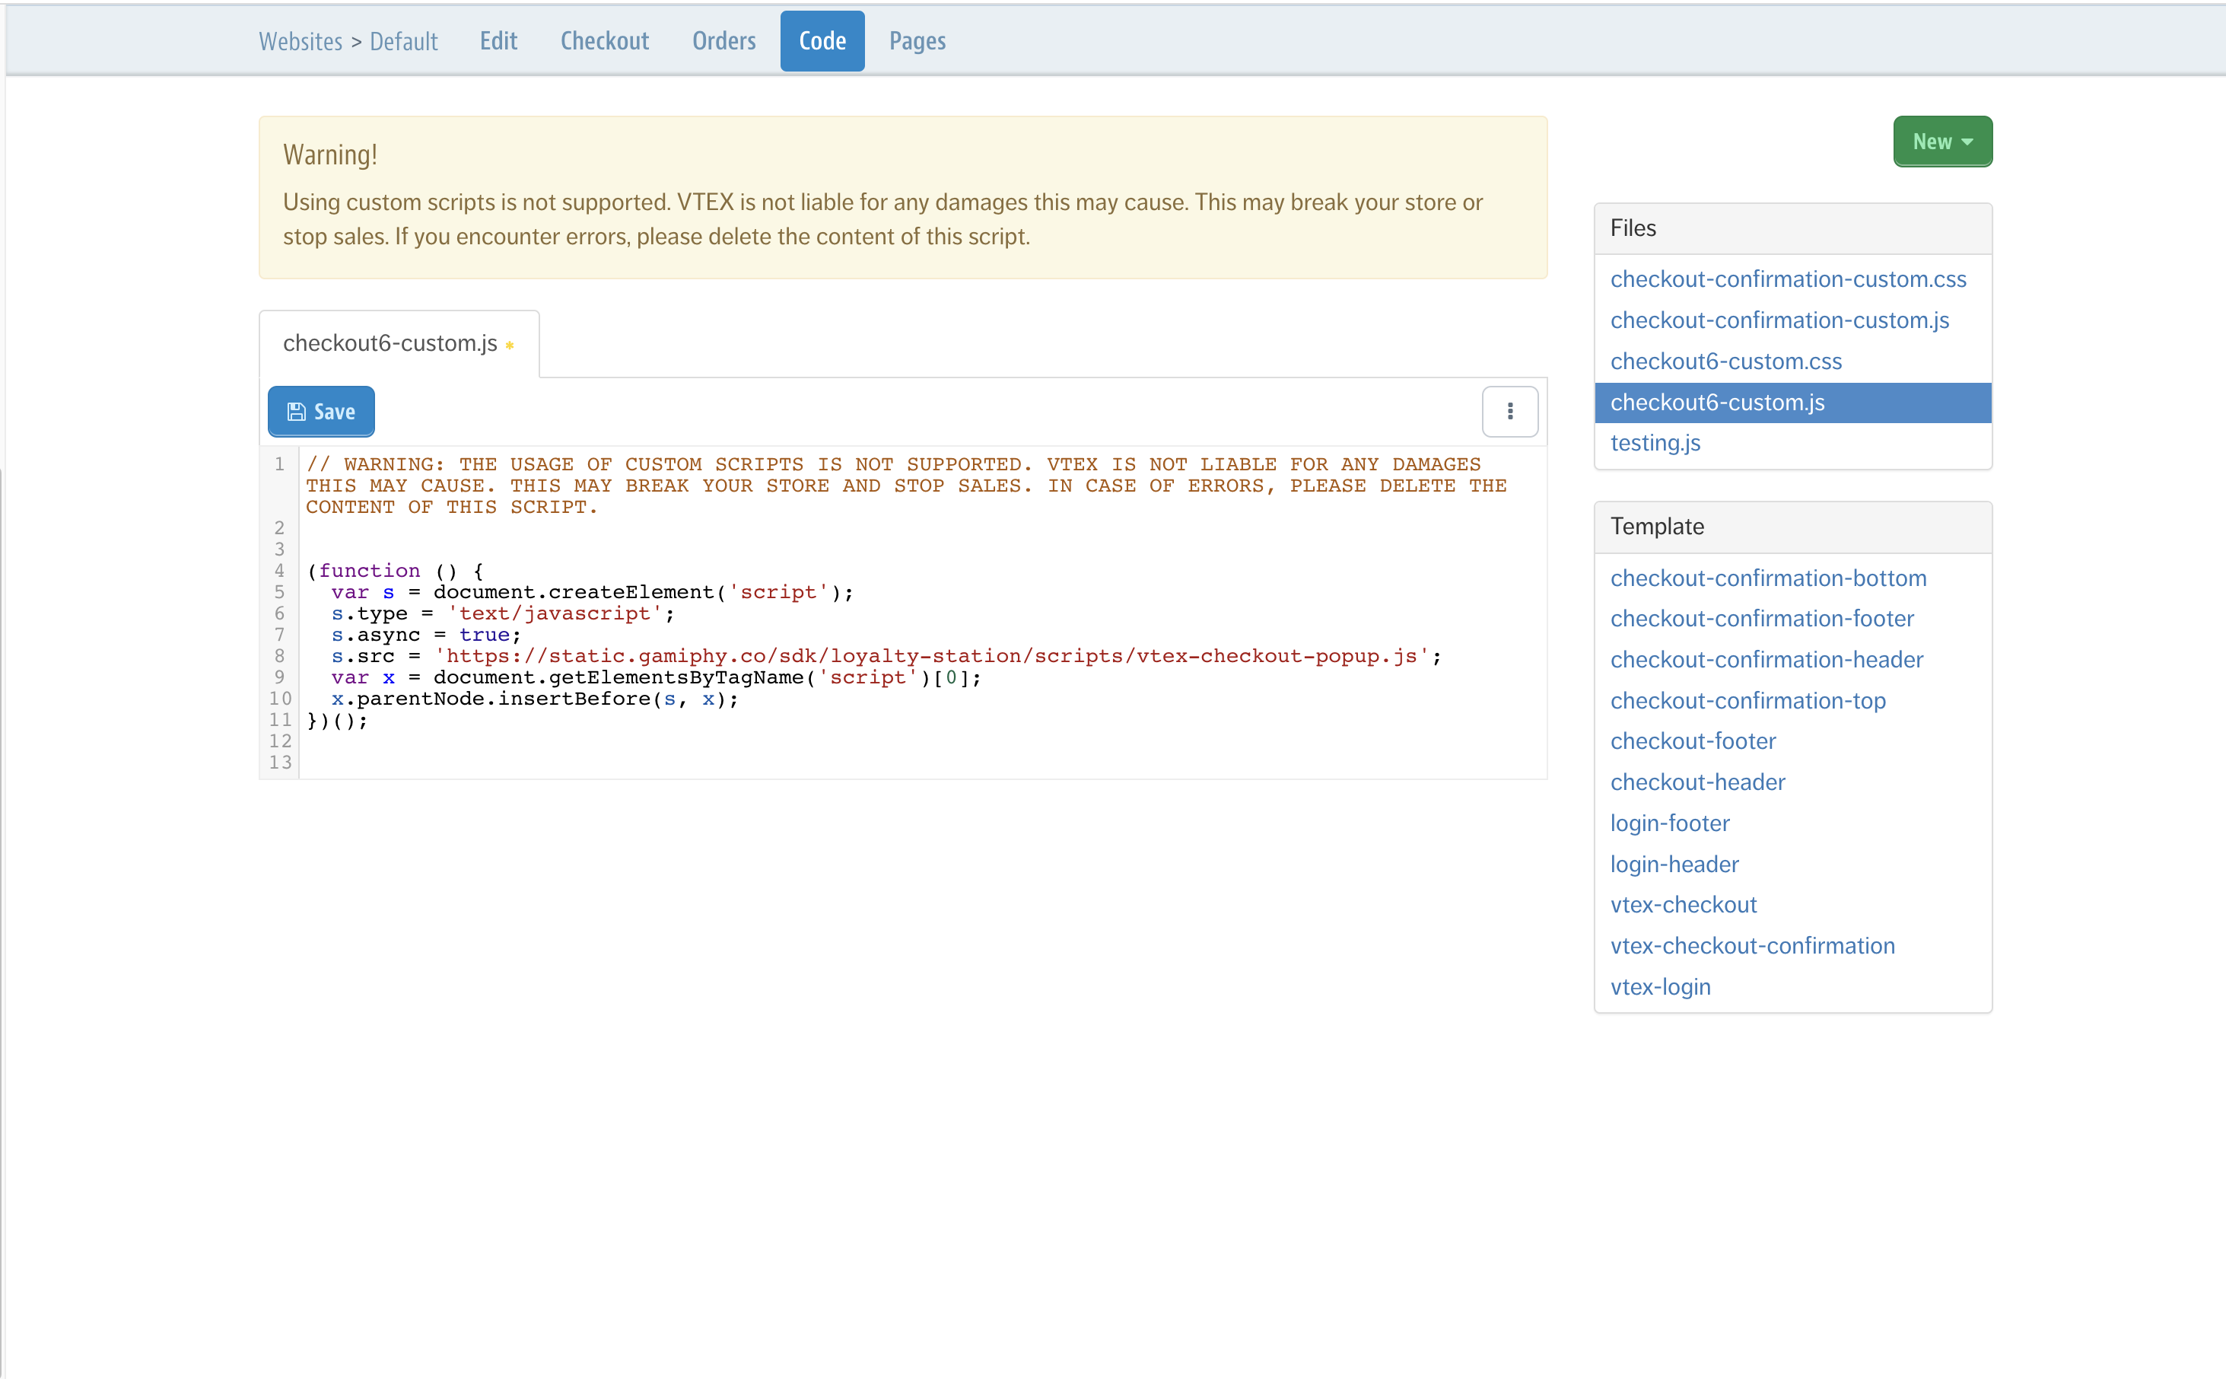Go to the Checkout tab
The height and width of the screenshot is (1379, 2226).
[604, 41]
